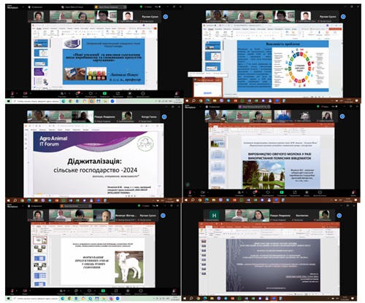This screenshot has height=303, width=365.
Task: Open Zoom Workplace dropdown in top-left window
Action: tap(23, 7)
